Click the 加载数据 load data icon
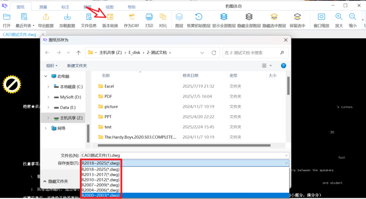 point(67,17)
